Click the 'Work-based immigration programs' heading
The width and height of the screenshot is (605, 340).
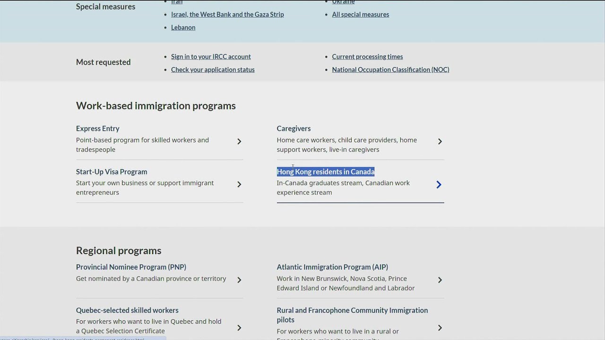pos(156,105)
